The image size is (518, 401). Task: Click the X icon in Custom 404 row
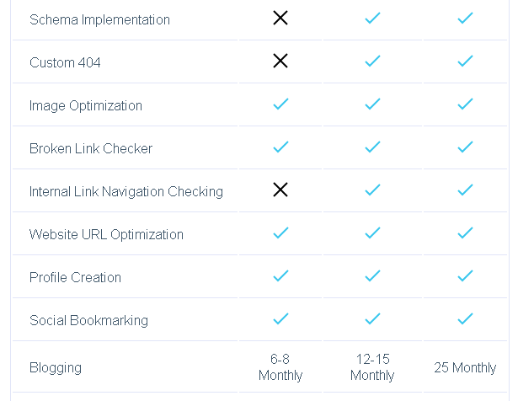(280, 61)
